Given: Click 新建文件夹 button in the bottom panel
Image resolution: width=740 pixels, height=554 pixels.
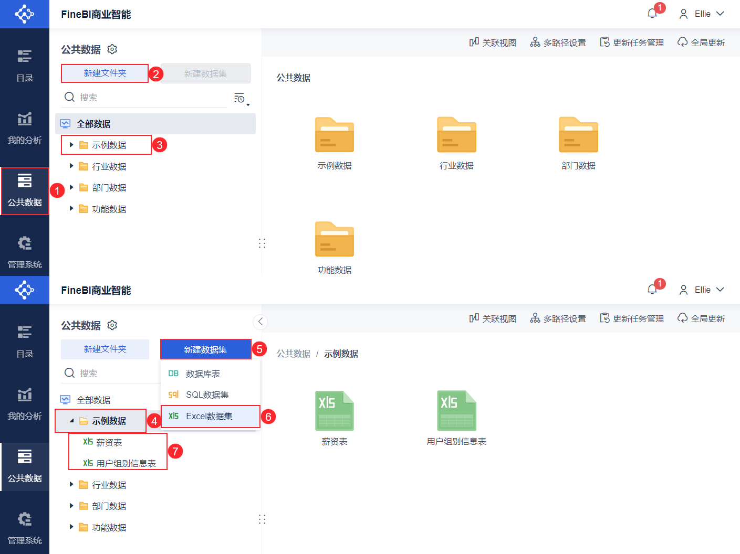Looking at the screenshot, I should click(x=105, y=349).
